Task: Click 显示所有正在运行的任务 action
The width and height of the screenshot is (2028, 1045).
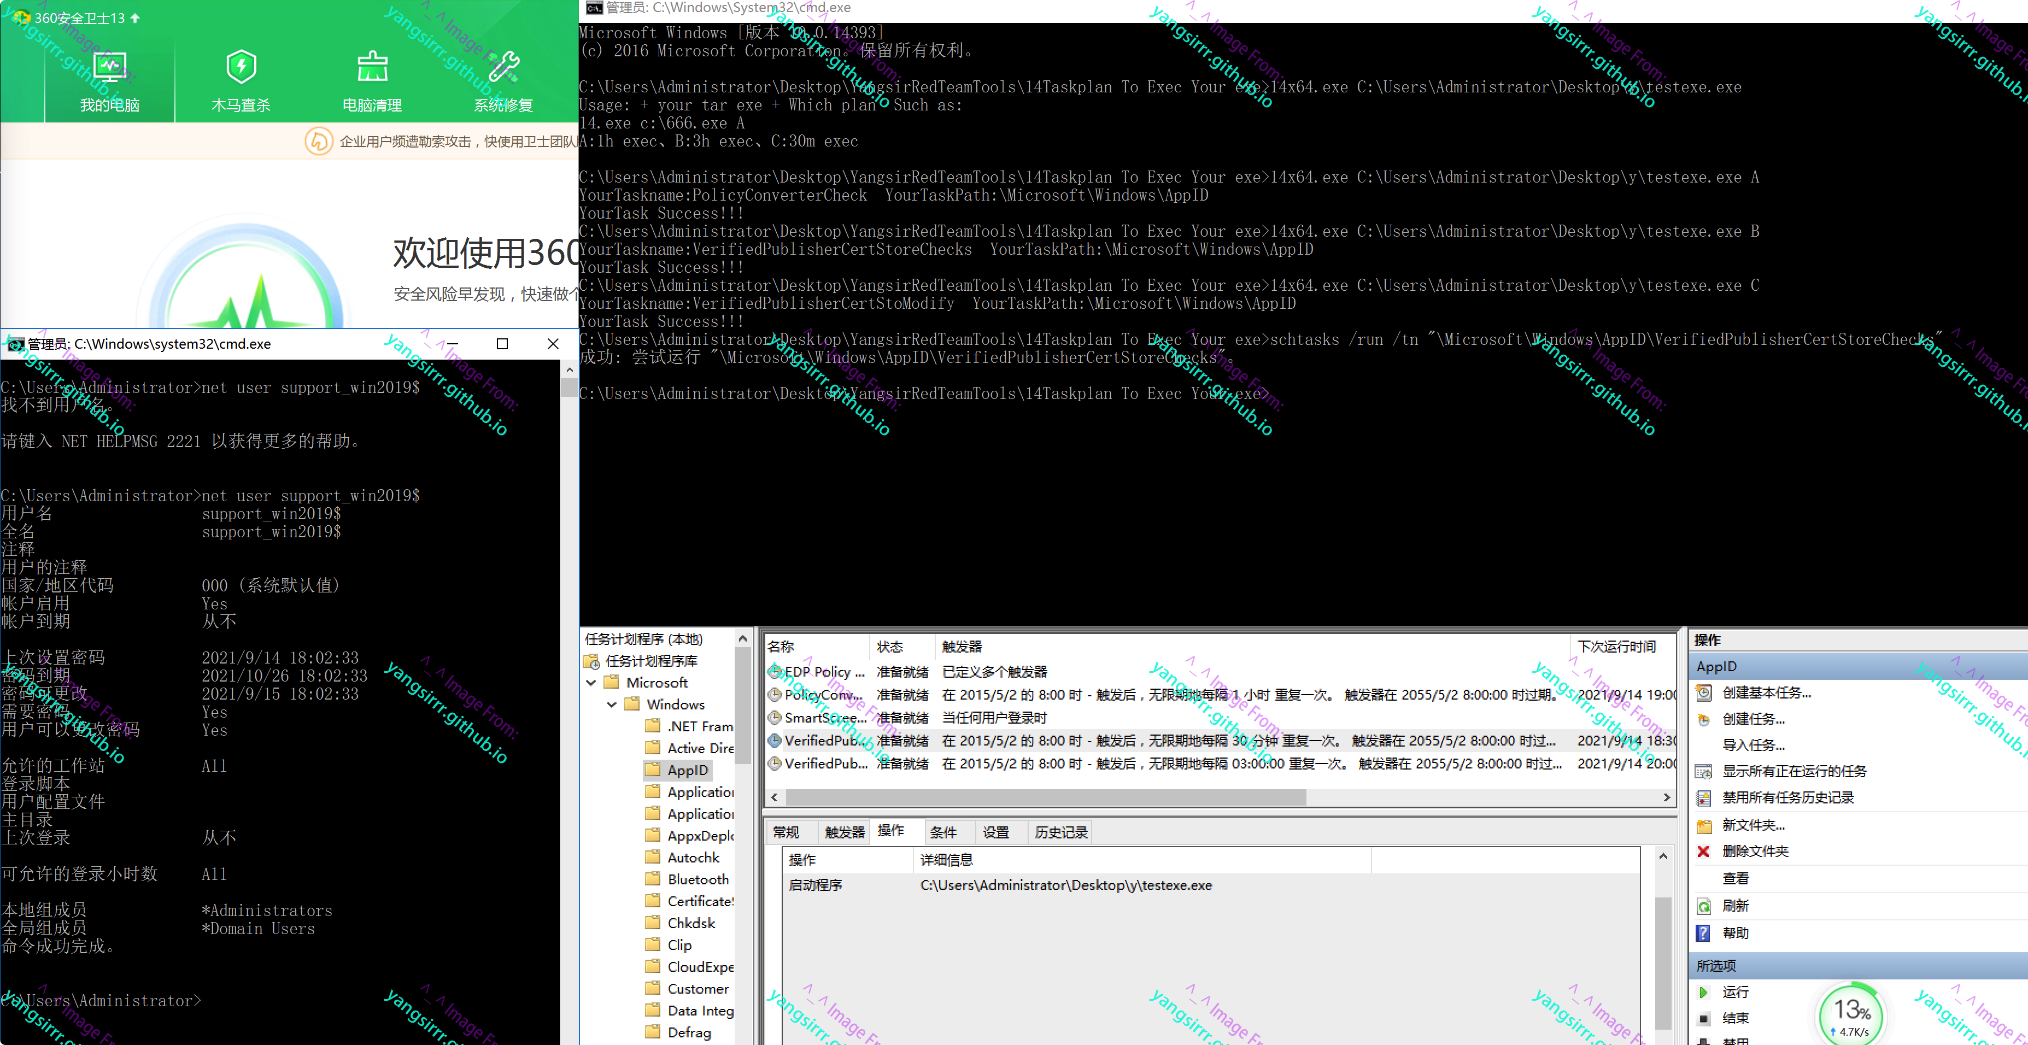Action: coord(1793,771)
